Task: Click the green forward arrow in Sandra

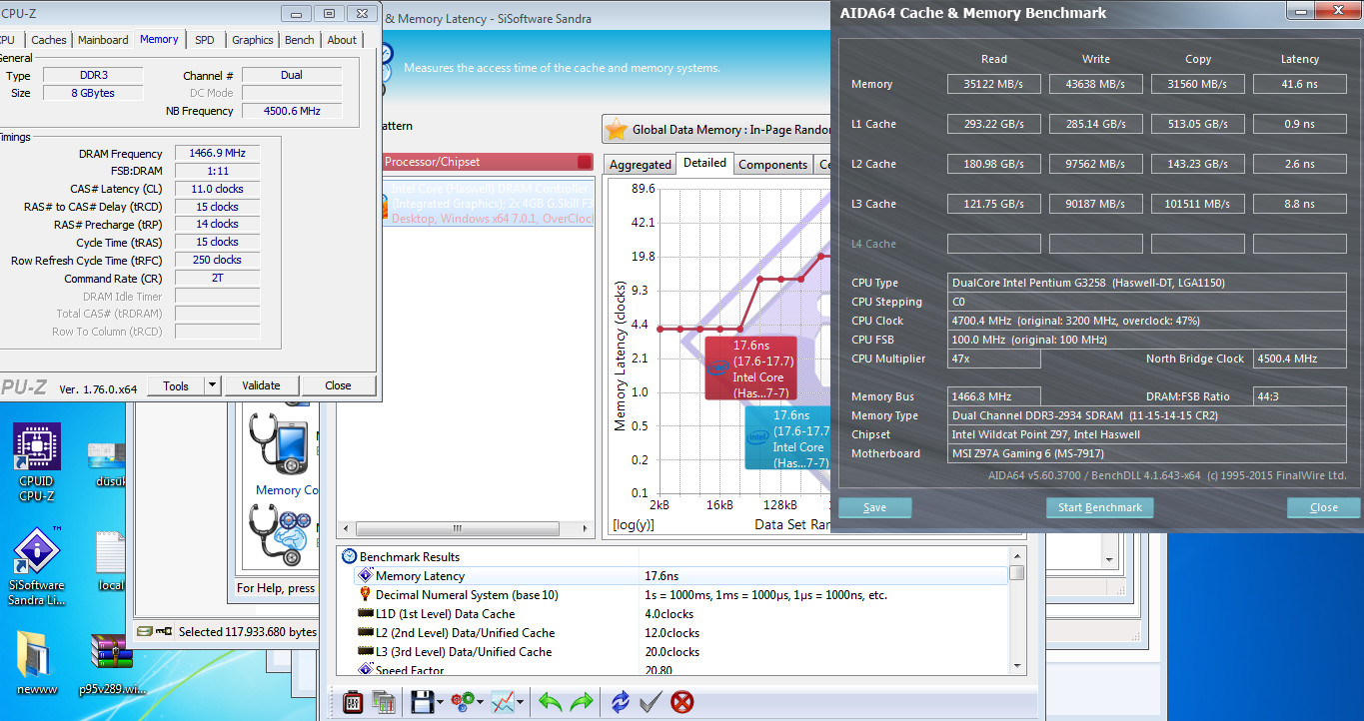Action: (x=582, y=702)
